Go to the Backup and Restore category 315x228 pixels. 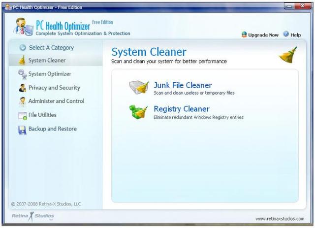coord(53,129)
